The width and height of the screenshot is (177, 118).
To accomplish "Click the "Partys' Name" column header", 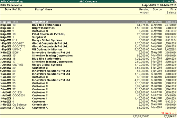I will (x=43, y=9).
